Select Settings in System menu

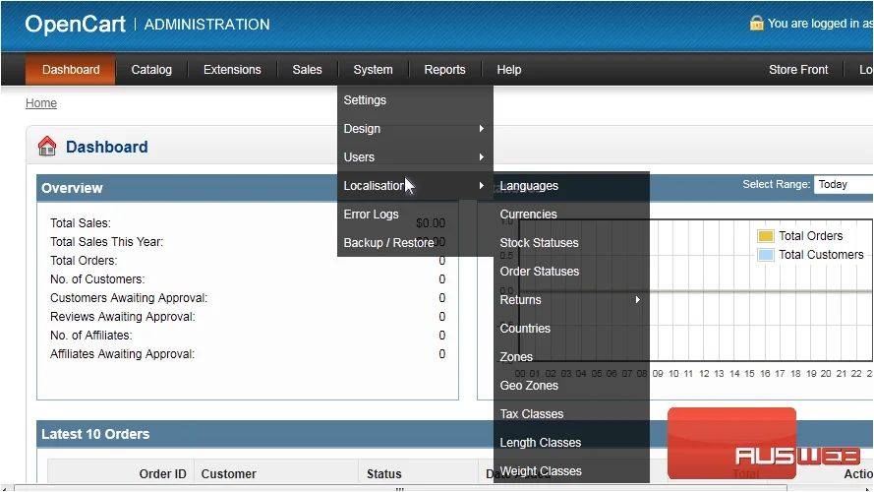point(415,99)
